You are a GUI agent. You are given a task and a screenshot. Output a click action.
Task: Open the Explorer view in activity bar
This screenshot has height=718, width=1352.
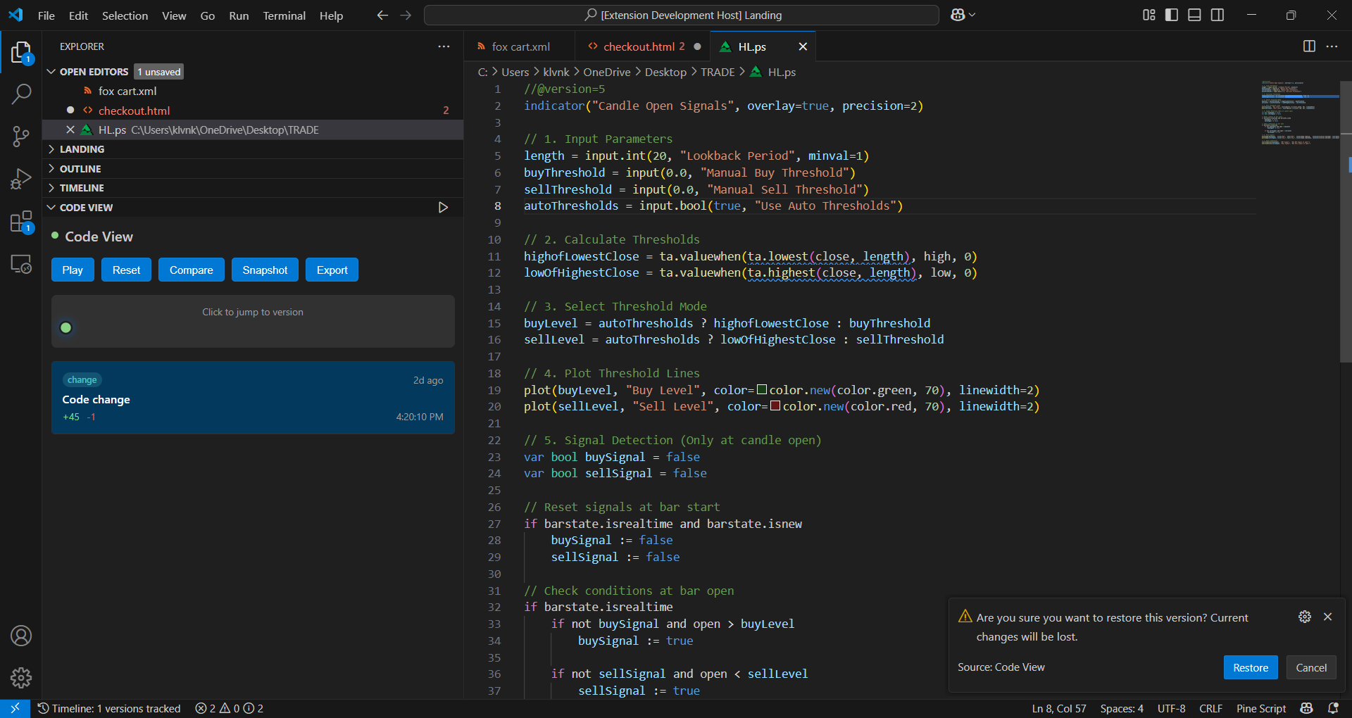(x=21, y=53)
